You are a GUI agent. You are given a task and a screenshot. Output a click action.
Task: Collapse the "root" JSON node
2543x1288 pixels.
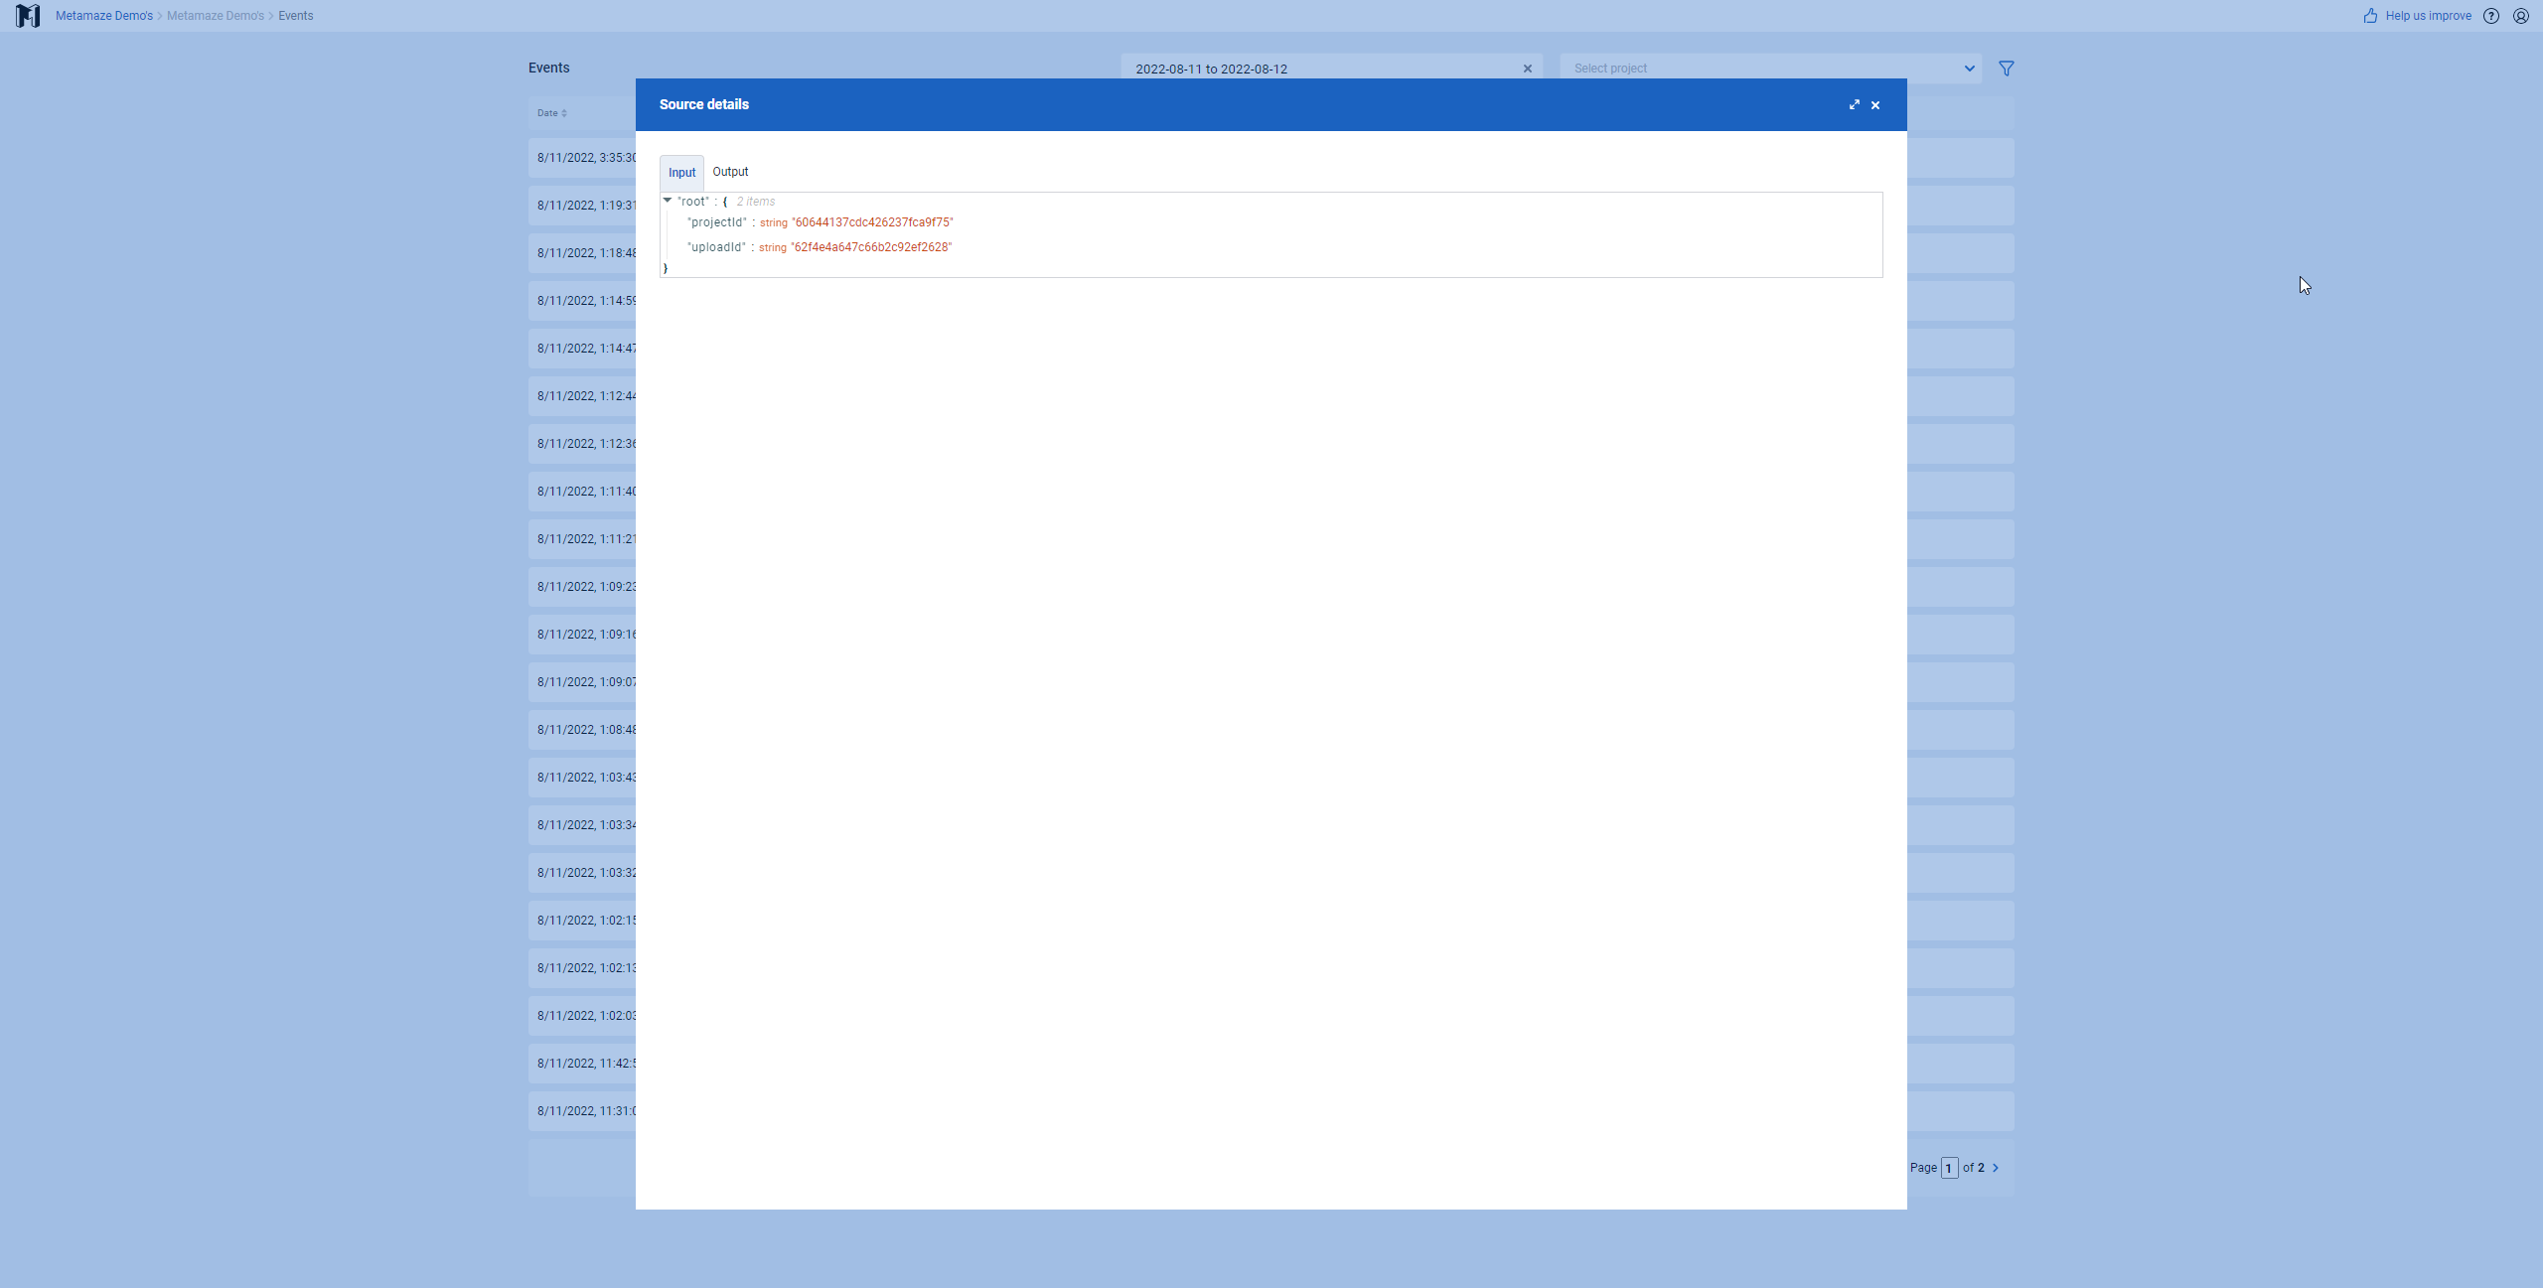668,201
